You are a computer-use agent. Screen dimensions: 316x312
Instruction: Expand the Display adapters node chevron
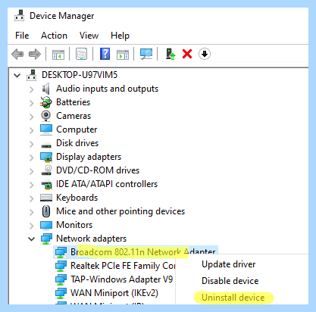click(x=31, y=158)
